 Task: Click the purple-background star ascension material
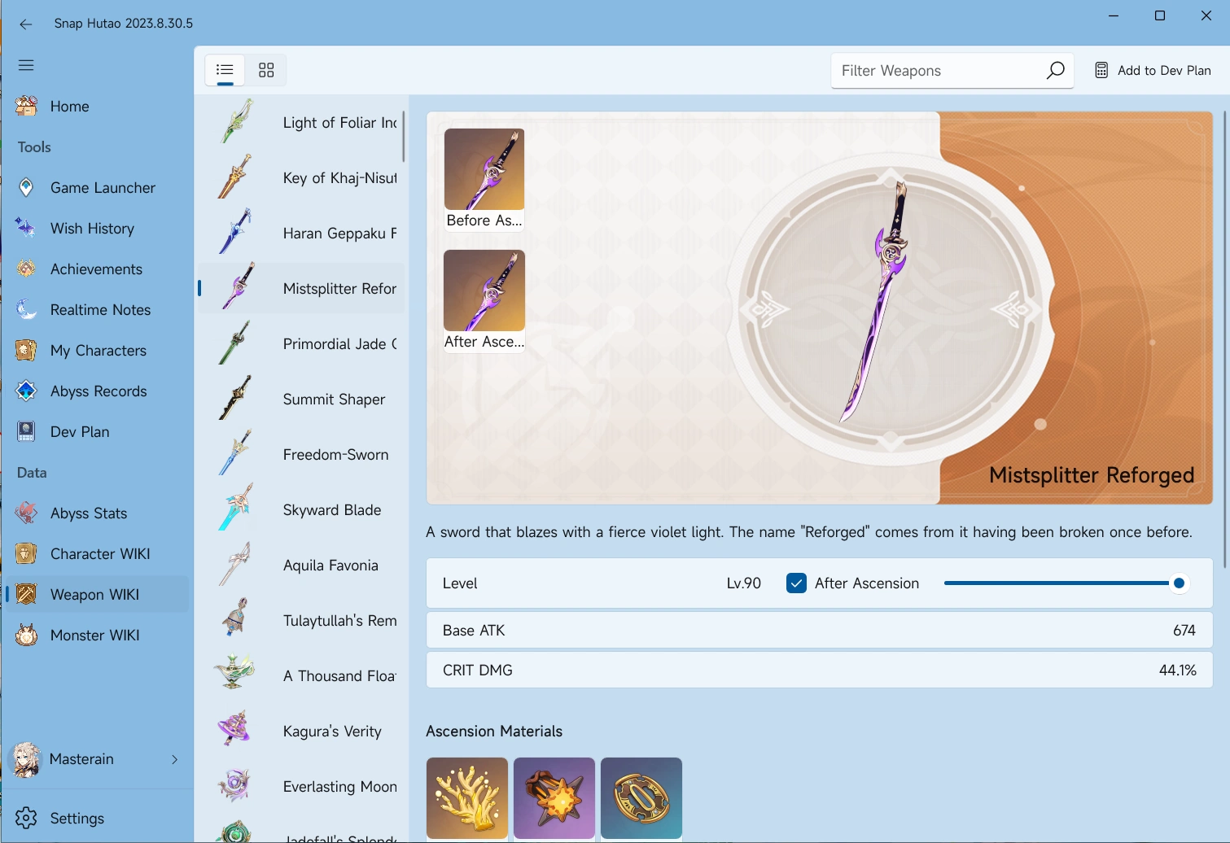tap(554, 798)
